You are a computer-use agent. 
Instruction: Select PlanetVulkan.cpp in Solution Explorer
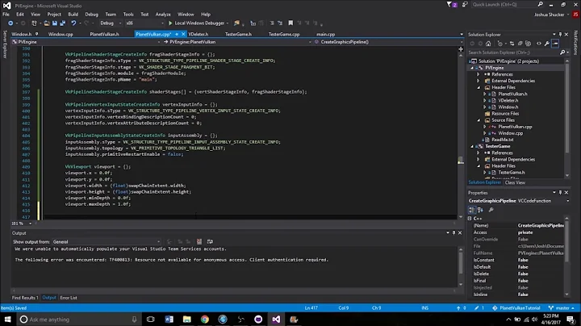[515, 127]
